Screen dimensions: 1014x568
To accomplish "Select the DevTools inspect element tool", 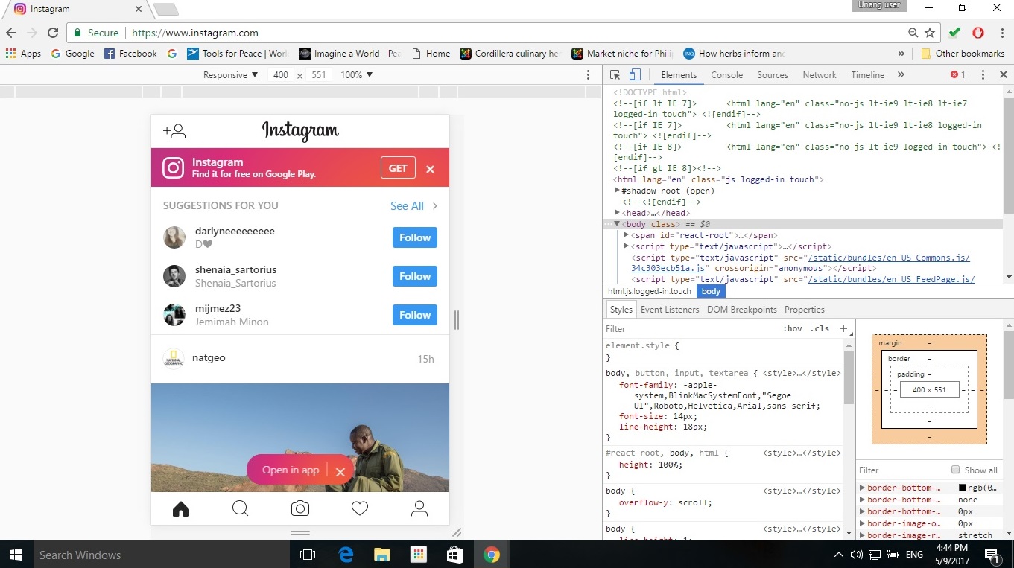I will 615,75.
